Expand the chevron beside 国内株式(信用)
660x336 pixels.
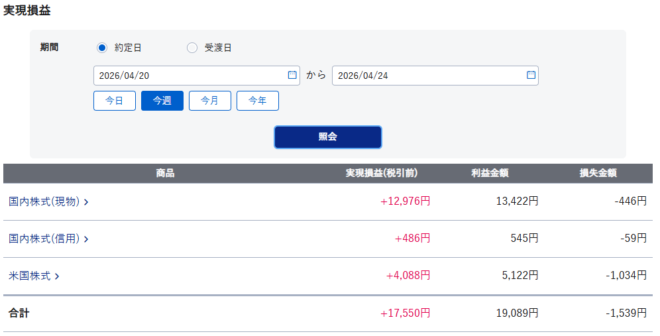point(86,239)
